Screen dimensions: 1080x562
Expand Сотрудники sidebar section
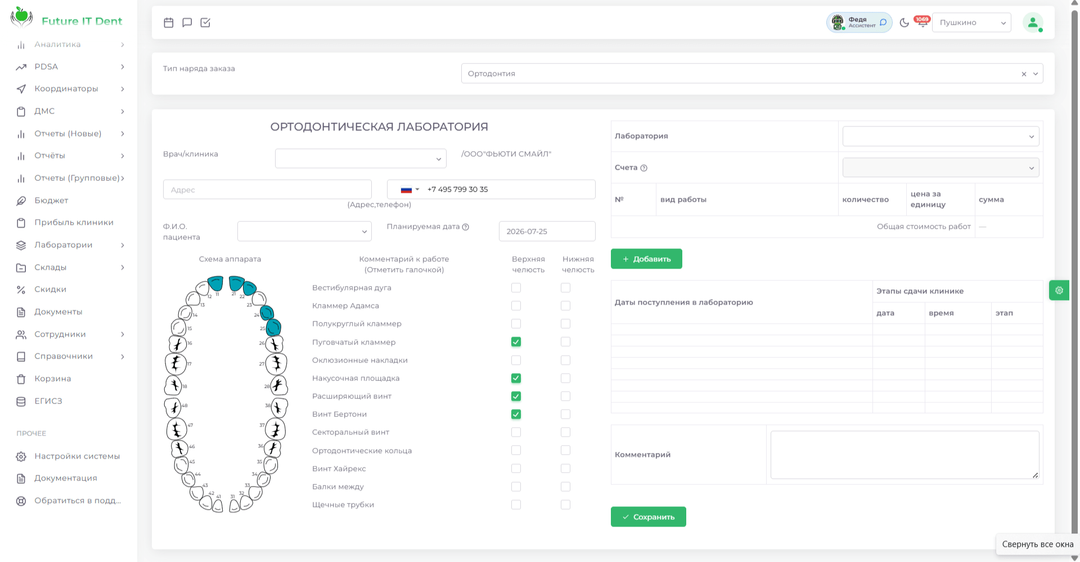(70, 334)
